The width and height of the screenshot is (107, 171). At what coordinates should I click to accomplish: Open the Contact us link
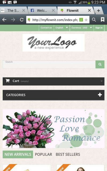pos(46,28)
